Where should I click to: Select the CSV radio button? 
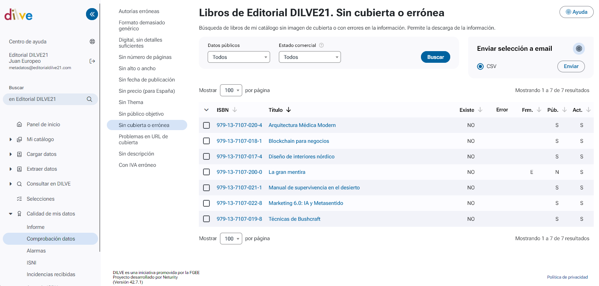(x=480, y=66)
